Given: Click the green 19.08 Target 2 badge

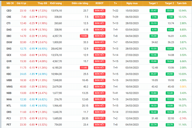Looking at the screenshot, I should coord(170,106).
